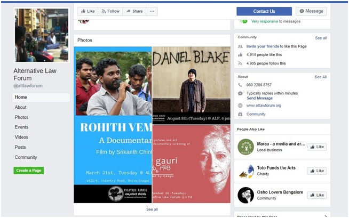Open the Toto Funds the Arts logo
Viewport: 349px width, 218px height.
click(x=245, y=171)
